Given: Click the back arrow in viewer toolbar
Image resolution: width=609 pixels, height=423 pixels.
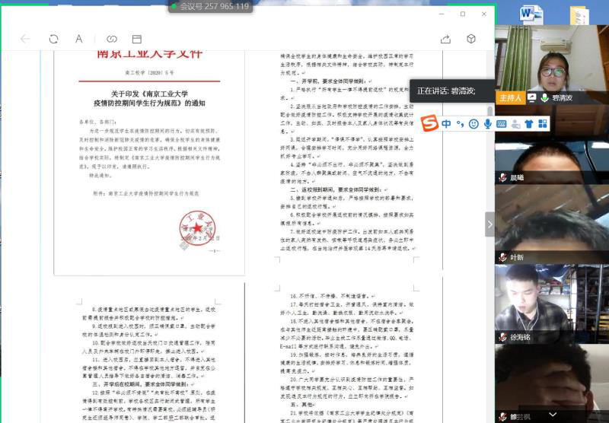Looking at the screenshot, I should (x=25, y=39).
